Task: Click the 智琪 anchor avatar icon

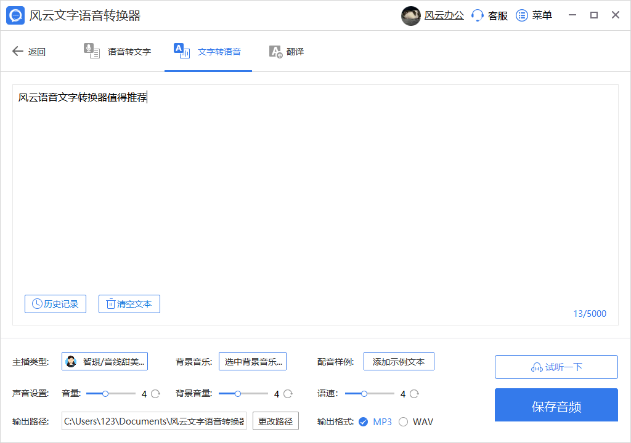Action: (x=71, y=361)
